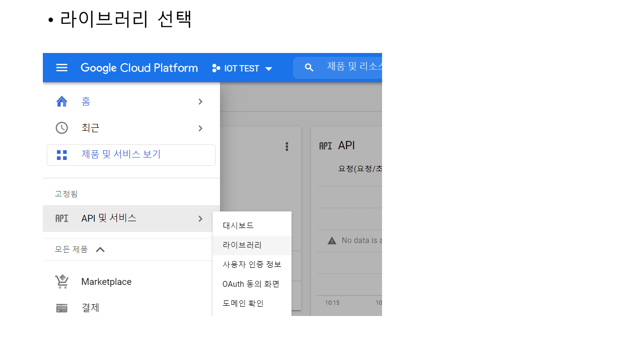Collapse the 모든 제품 section

click(100, 250)
